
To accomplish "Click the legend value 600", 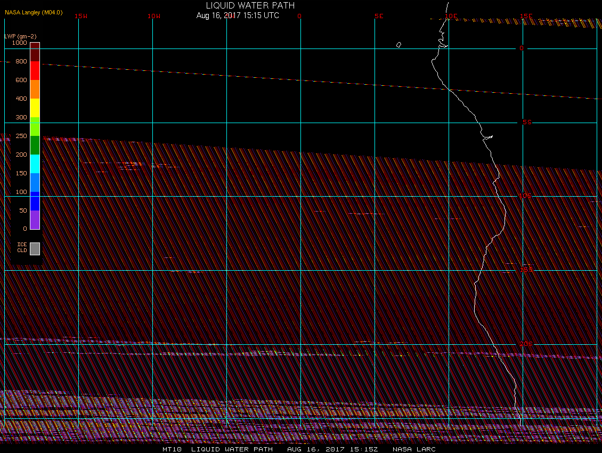I will click(21, 80).
